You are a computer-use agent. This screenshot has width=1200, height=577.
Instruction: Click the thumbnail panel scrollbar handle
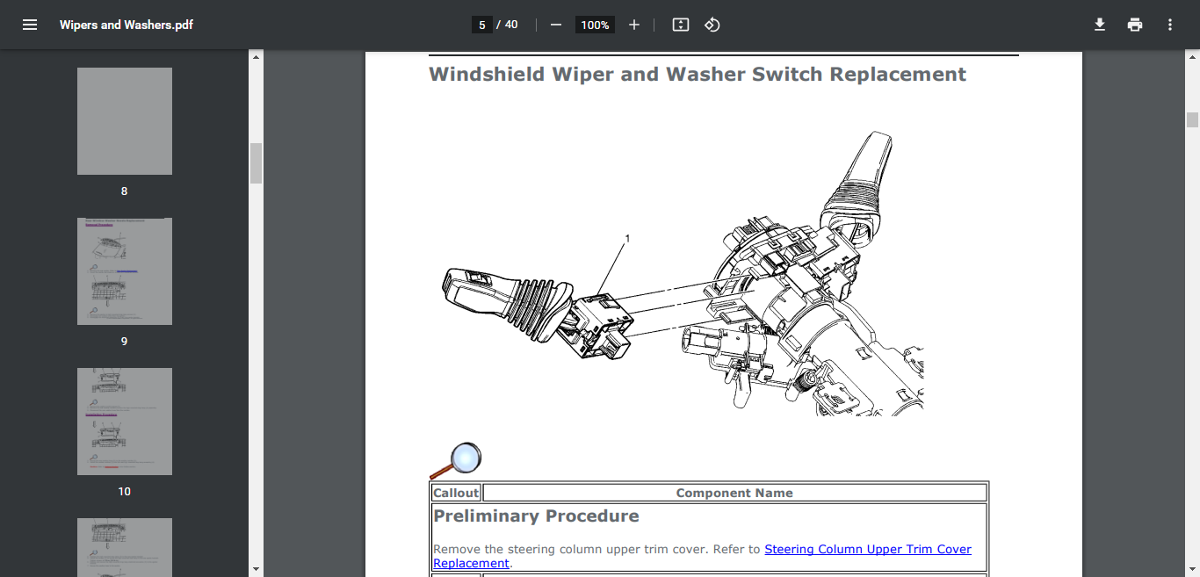257,163
